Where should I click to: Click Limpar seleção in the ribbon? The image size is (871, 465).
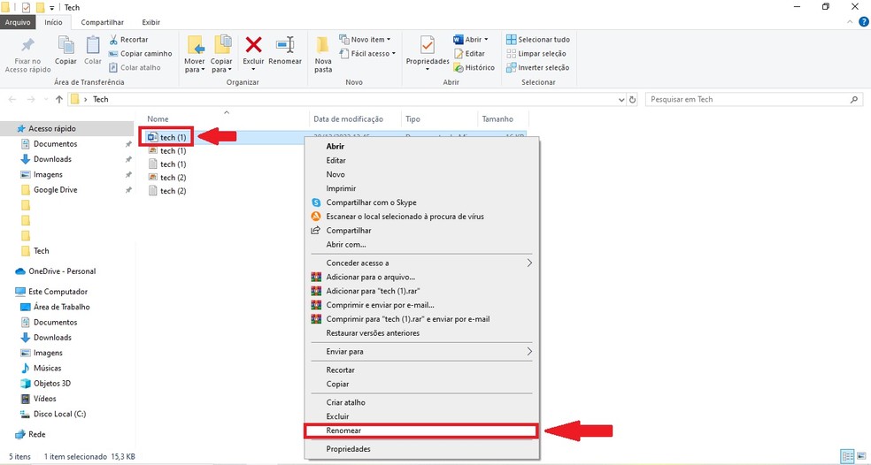click(536, 53)
